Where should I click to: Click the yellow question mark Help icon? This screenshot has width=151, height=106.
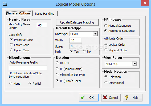point(127,97)
